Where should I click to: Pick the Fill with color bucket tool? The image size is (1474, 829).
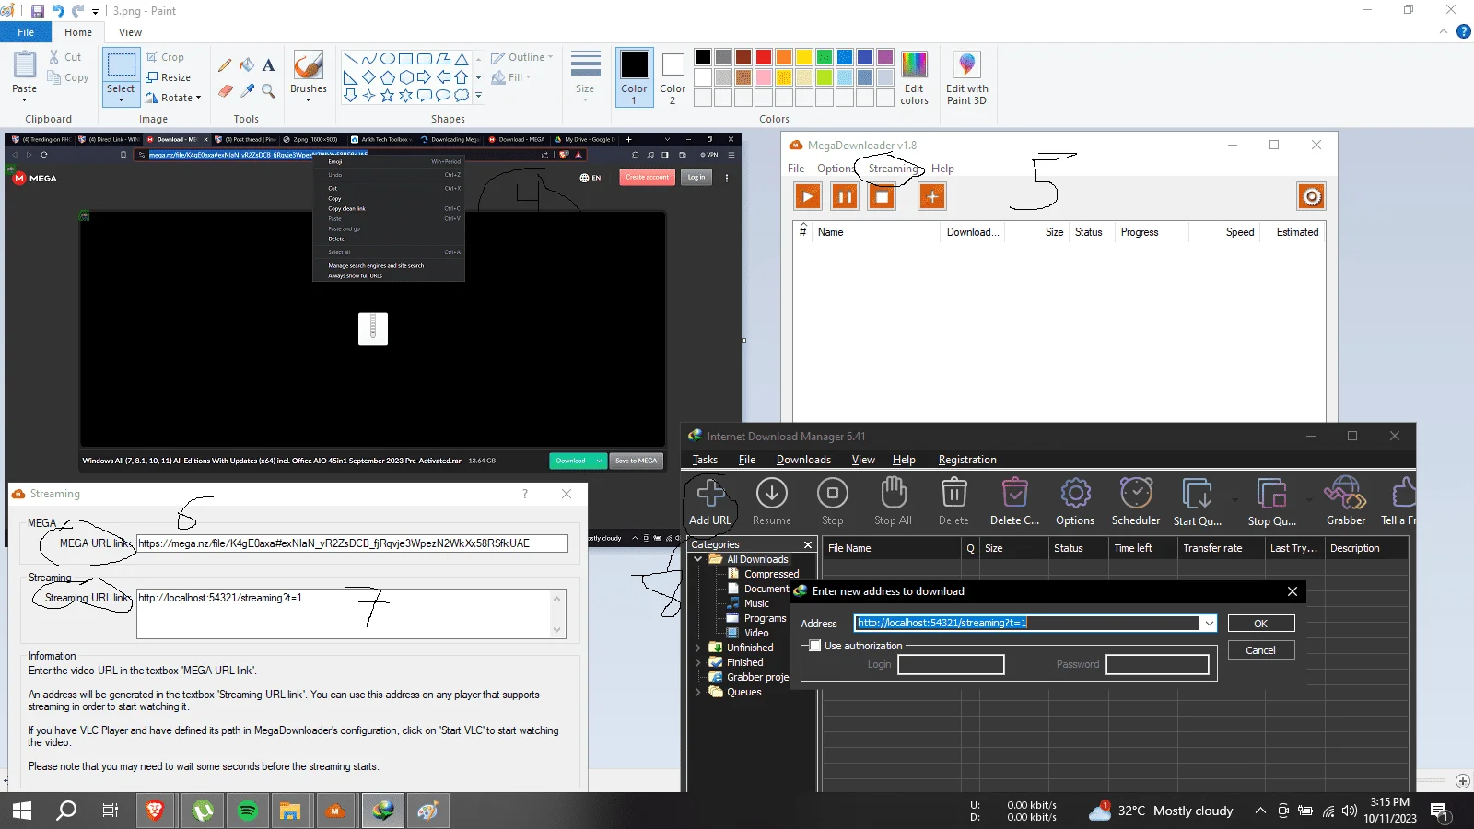(x=247, y=65)
